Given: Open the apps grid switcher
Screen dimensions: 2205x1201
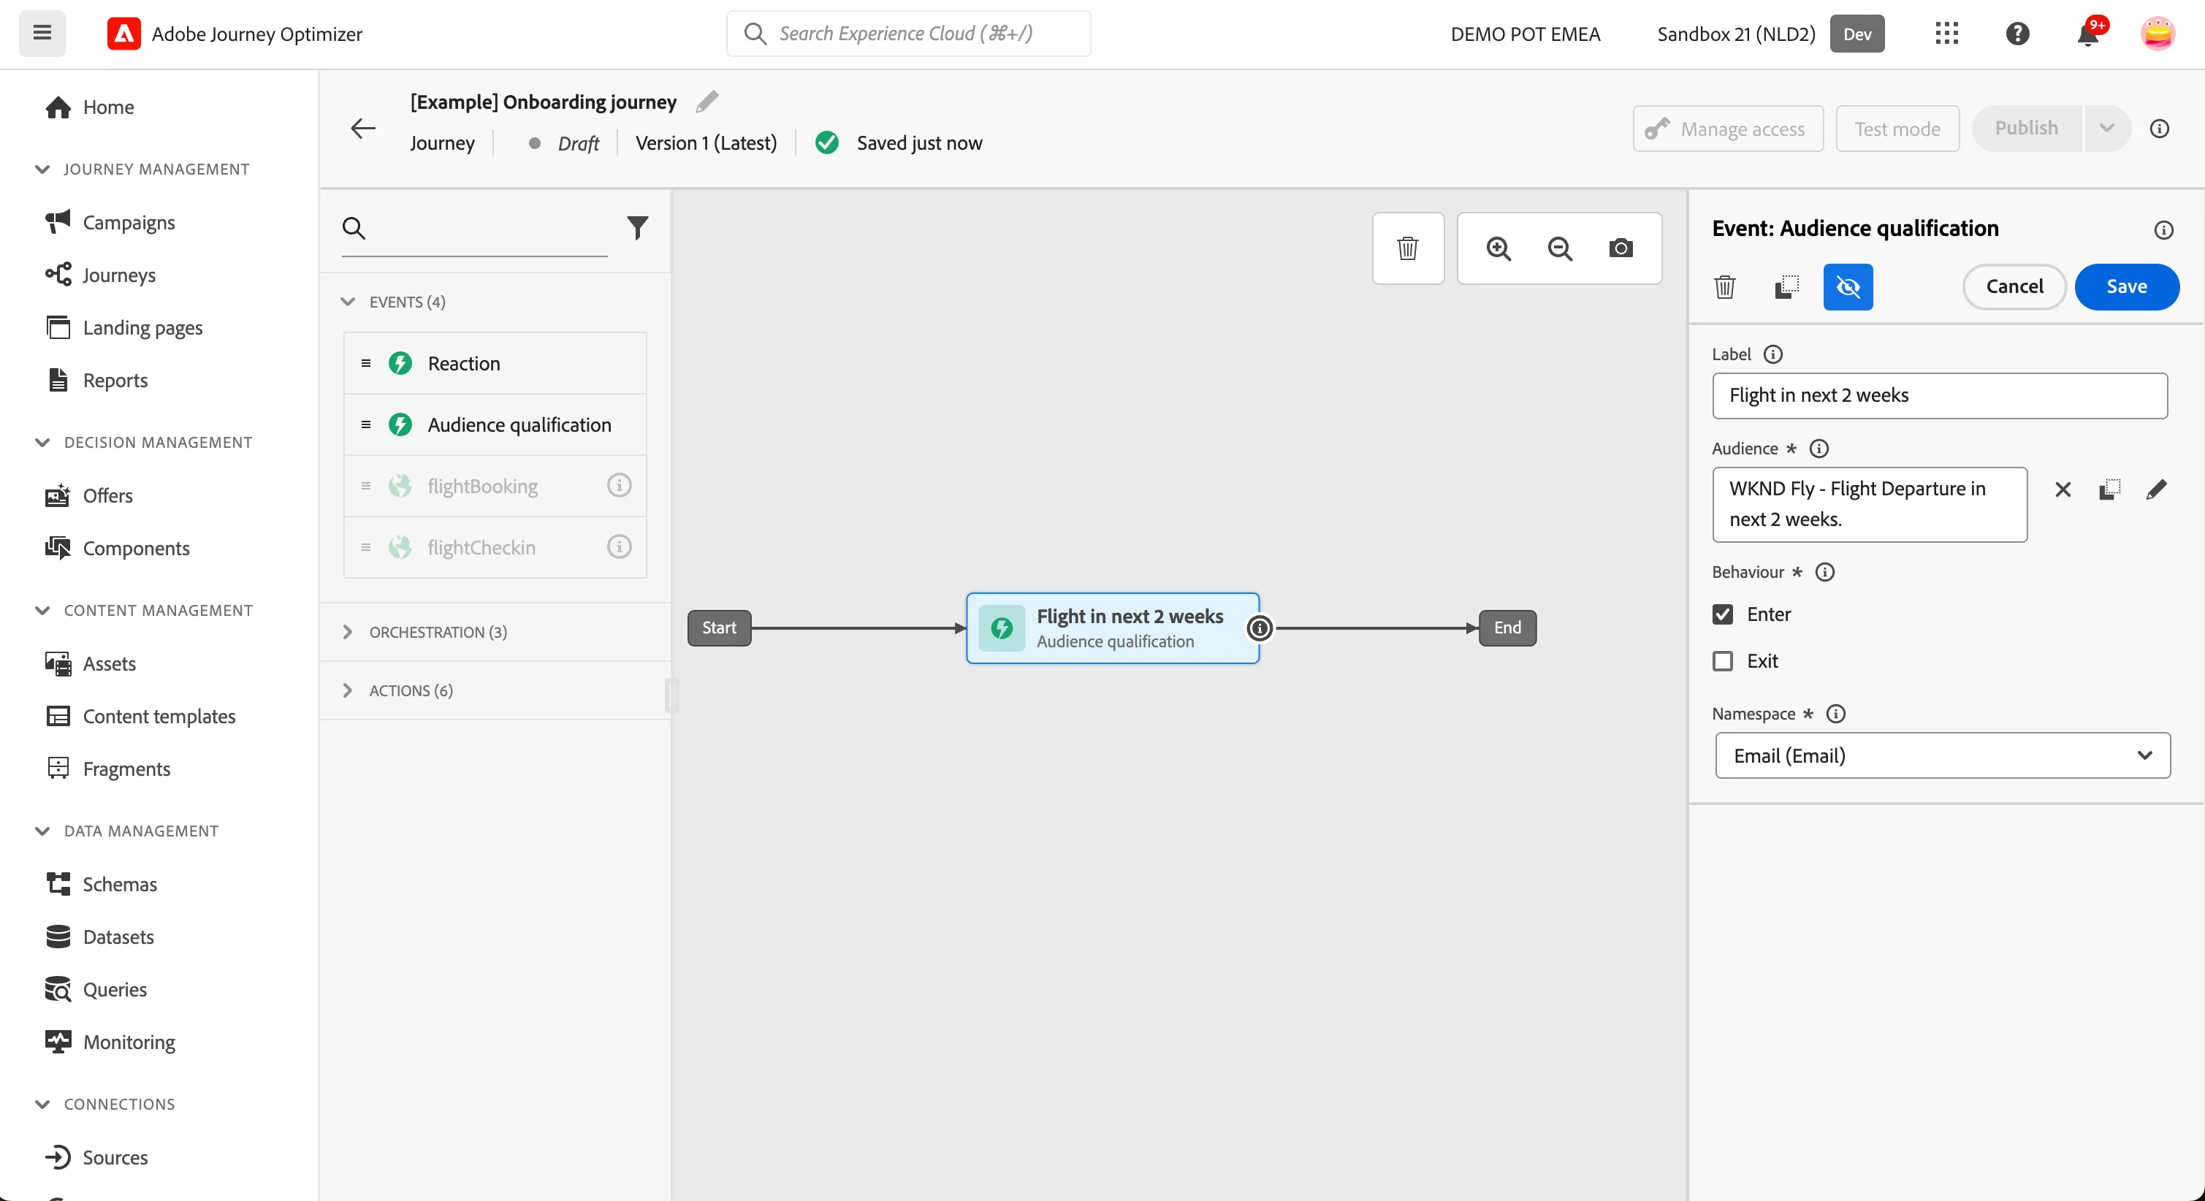Looking at the screenshot, I should 1946,34.
